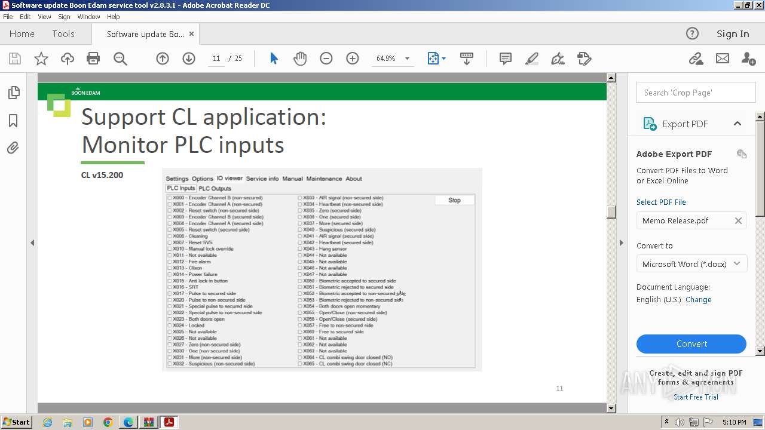Open the View menu
This screenshot has width=765, height=430.
point(45,17)
